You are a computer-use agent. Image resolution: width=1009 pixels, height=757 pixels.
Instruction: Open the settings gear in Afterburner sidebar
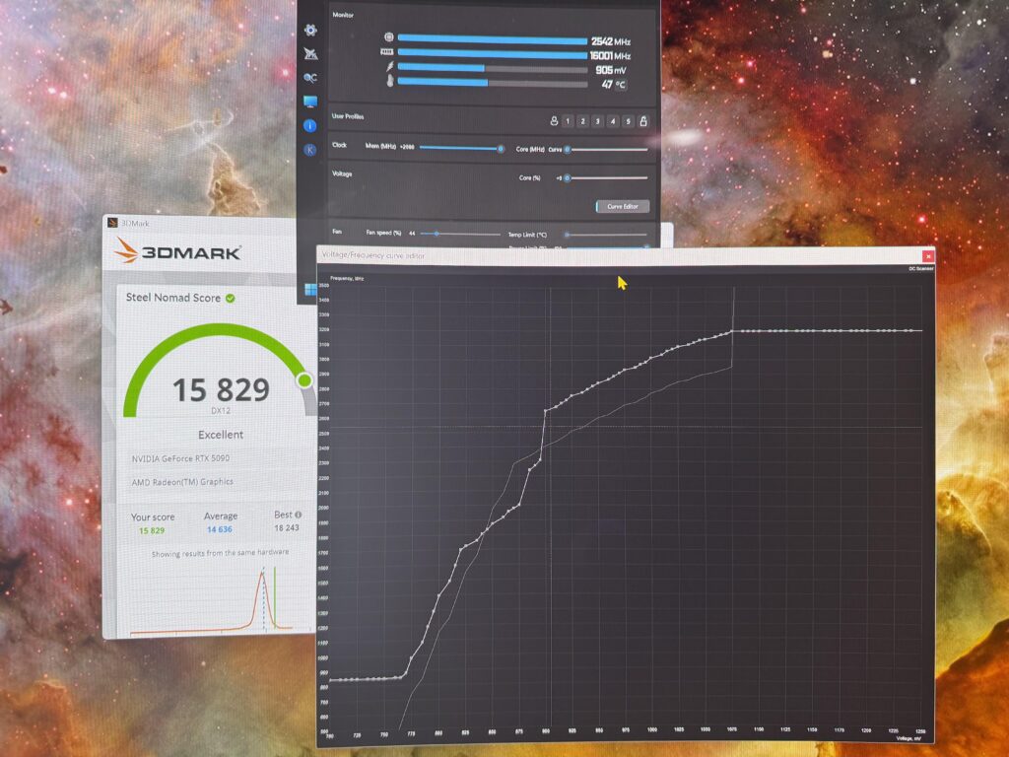310,30
